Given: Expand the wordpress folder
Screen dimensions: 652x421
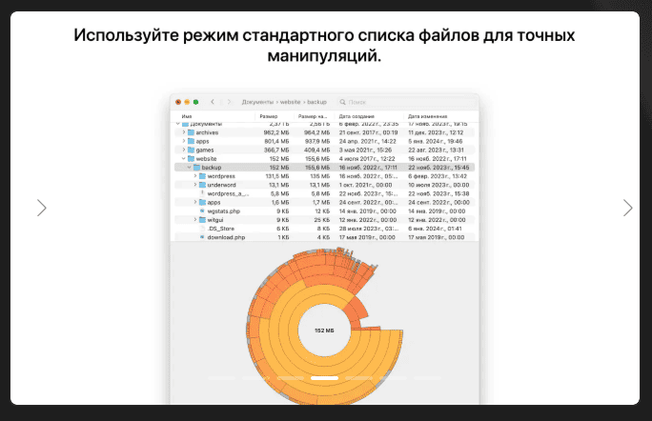Looking at the screenshot, I should point(195,176).
